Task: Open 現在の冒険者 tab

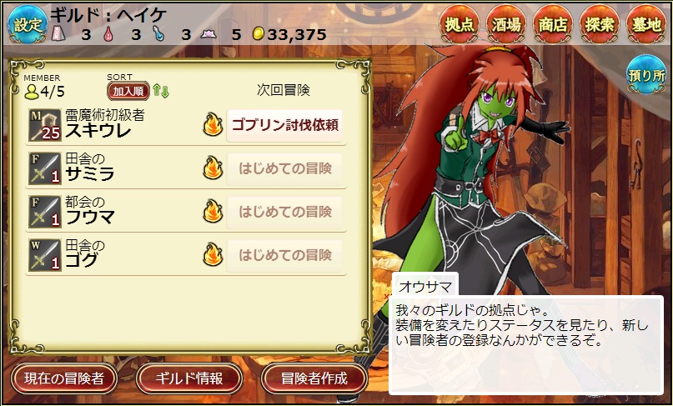Action: [64, 378]
